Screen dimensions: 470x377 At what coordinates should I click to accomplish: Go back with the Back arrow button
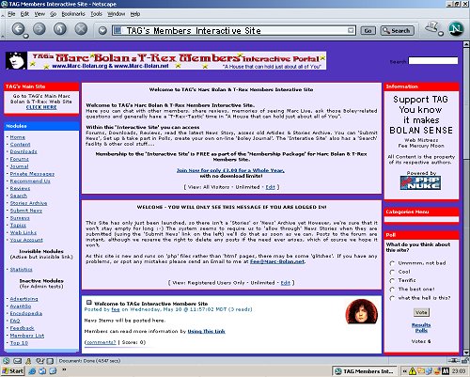click(18, 29)
